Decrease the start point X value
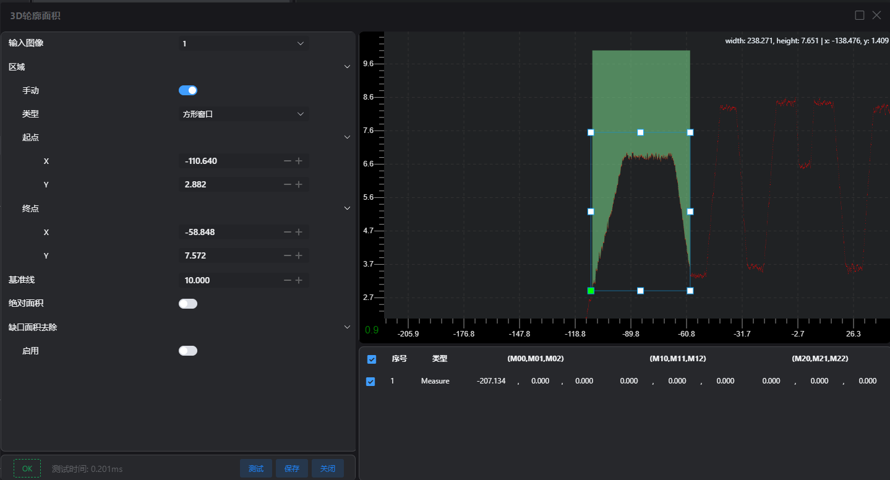Screen dimensions: 890x480 (x=287, y=161)
